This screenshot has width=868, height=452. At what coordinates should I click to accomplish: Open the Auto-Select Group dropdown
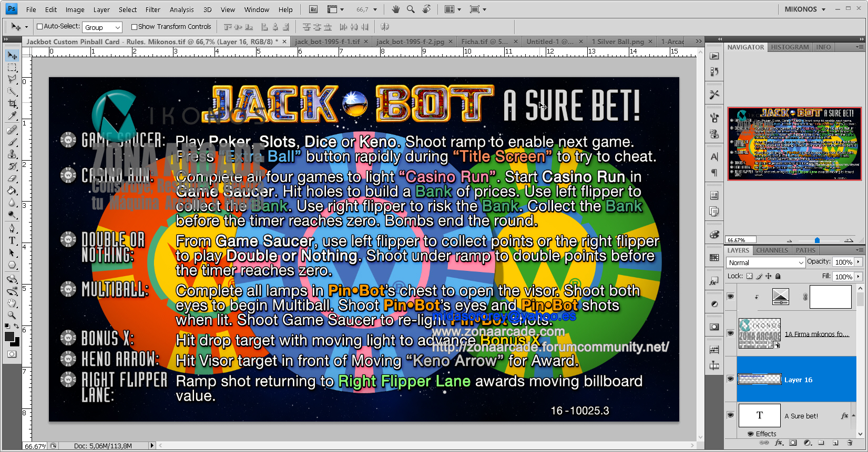(103, 27)
